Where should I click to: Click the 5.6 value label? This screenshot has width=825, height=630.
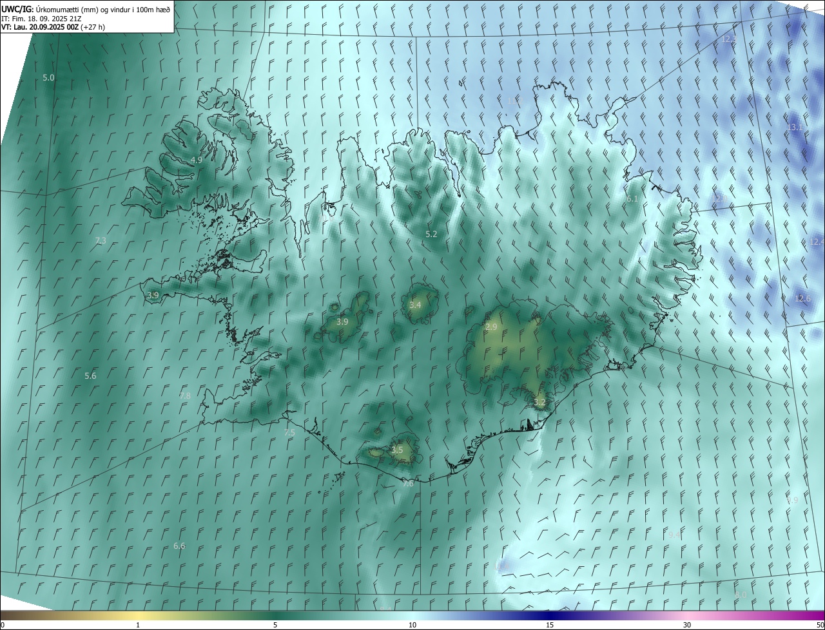point(90,376)
